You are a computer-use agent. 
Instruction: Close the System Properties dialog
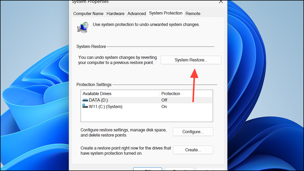[x=221, y=2]
